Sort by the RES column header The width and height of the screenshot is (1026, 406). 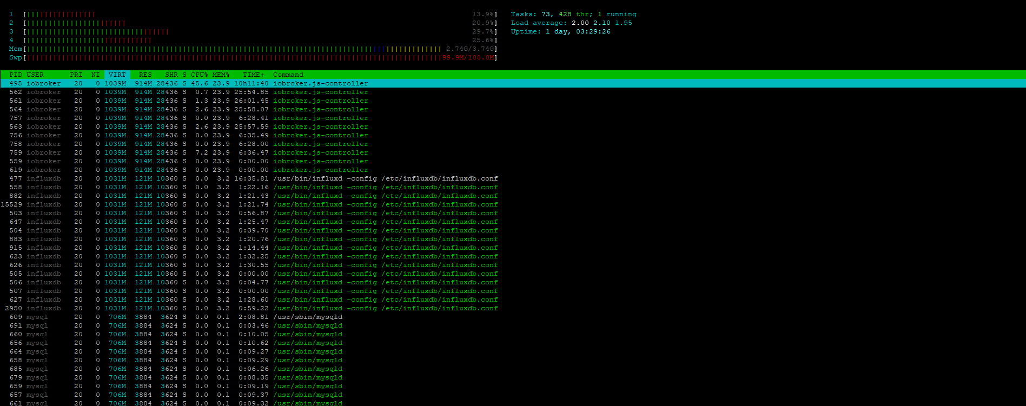[x=145, y=75]
